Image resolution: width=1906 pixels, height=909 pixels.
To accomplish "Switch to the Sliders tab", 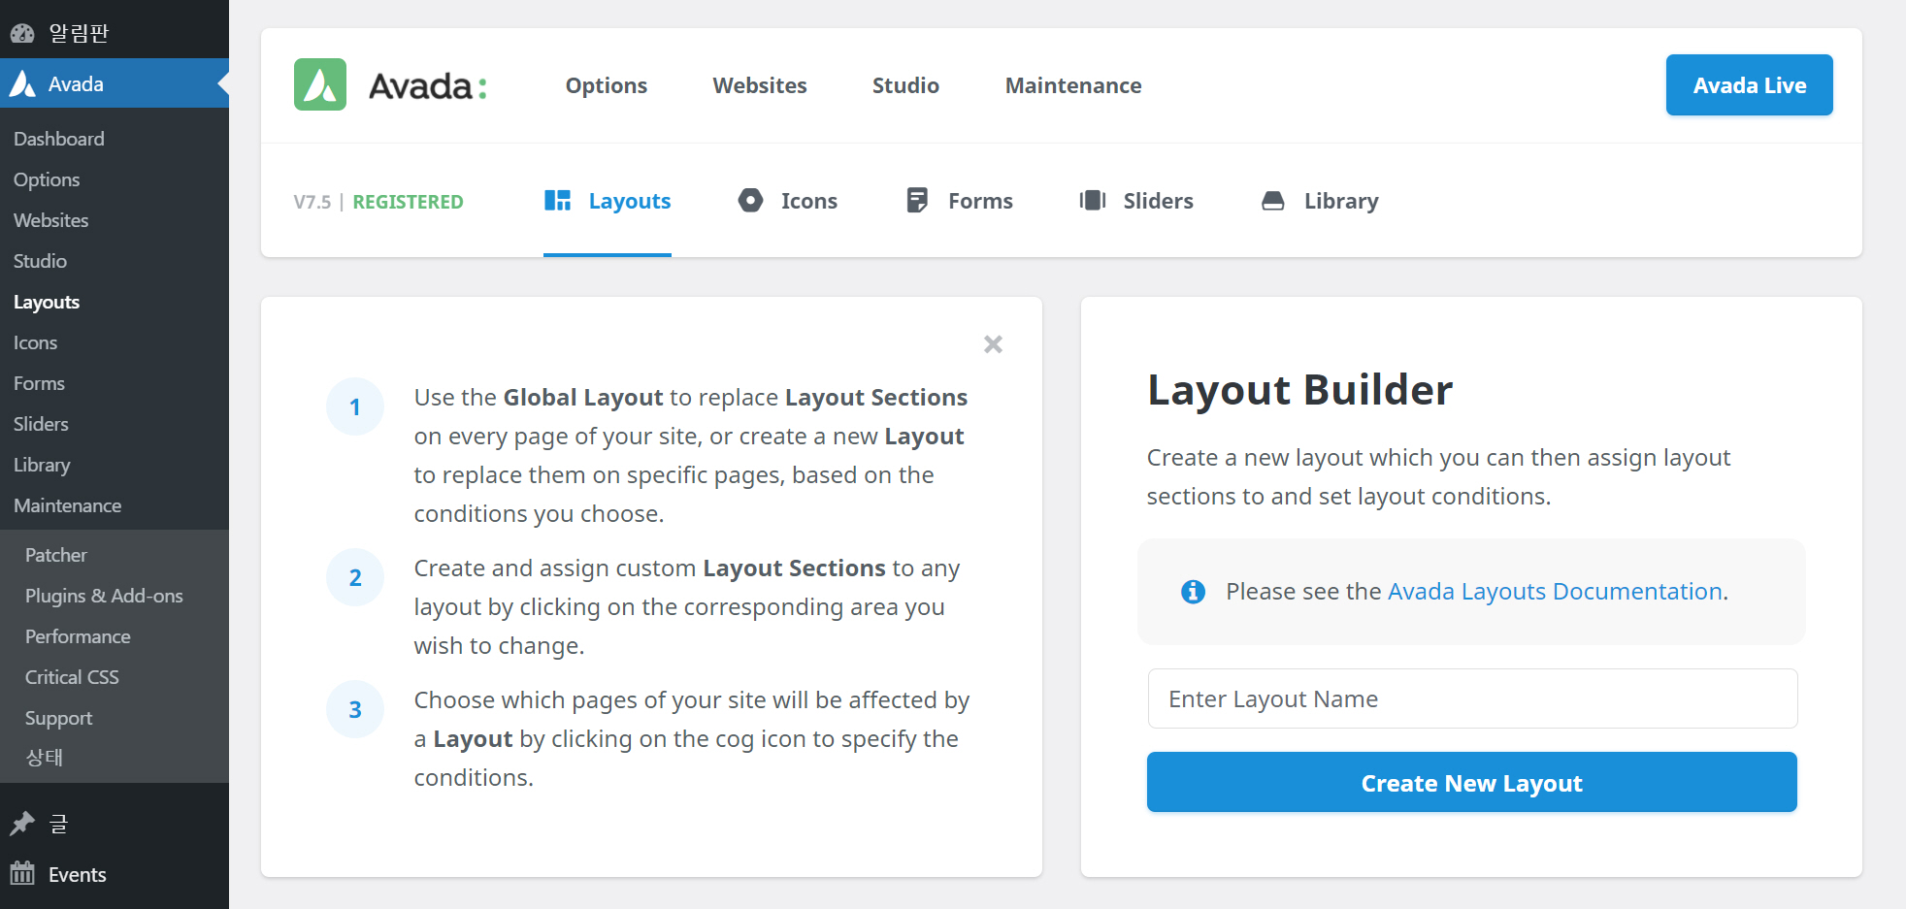I will (x=1136, y=201).
